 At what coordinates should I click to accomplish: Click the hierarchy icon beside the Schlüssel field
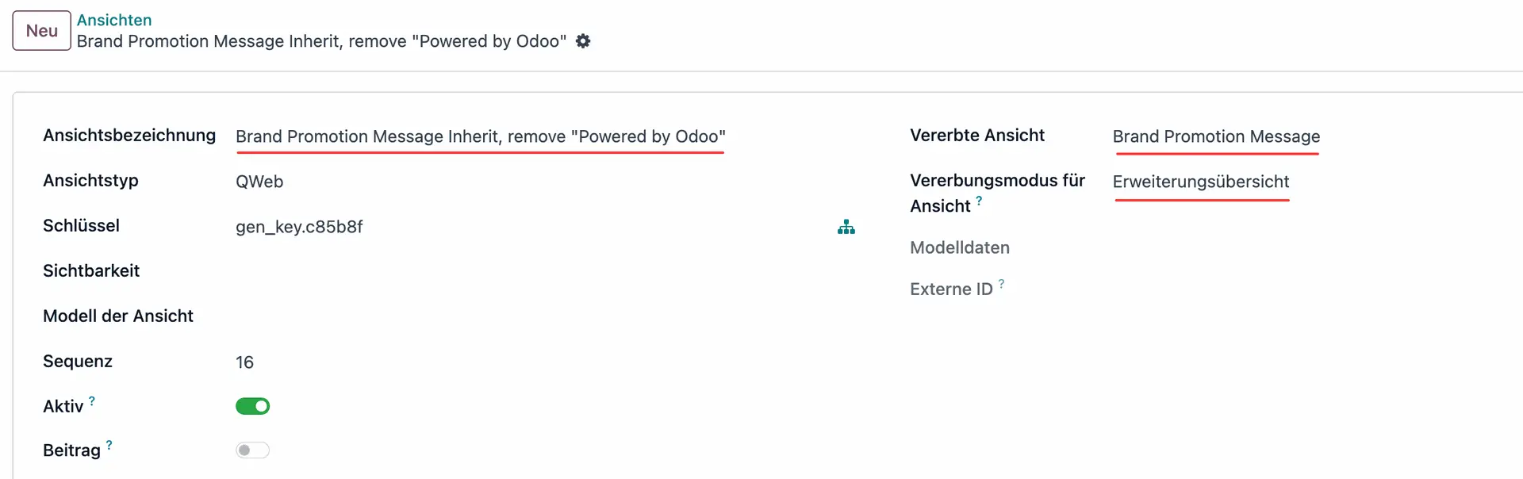click(846, 228)
